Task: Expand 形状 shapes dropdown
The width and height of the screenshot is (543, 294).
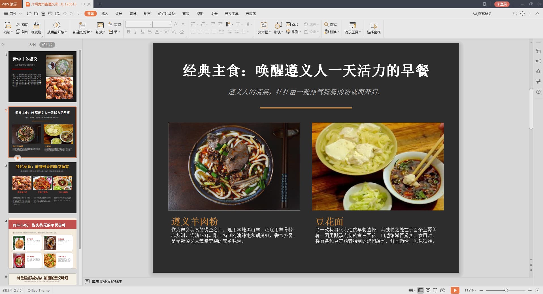Action: (278, 32)
